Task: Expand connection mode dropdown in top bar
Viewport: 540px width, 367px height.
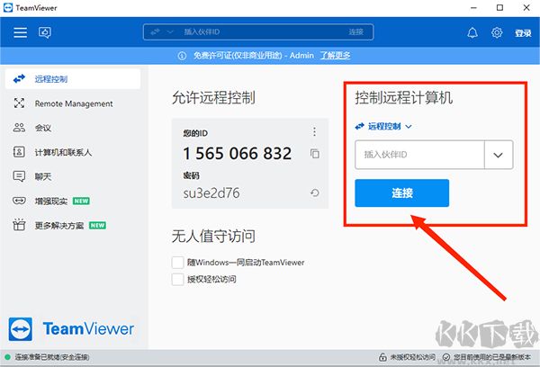Action: coord(170,32)
